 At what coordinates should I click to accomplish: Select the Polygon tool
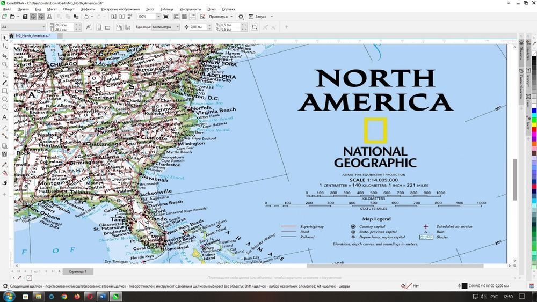pos(4,107)
